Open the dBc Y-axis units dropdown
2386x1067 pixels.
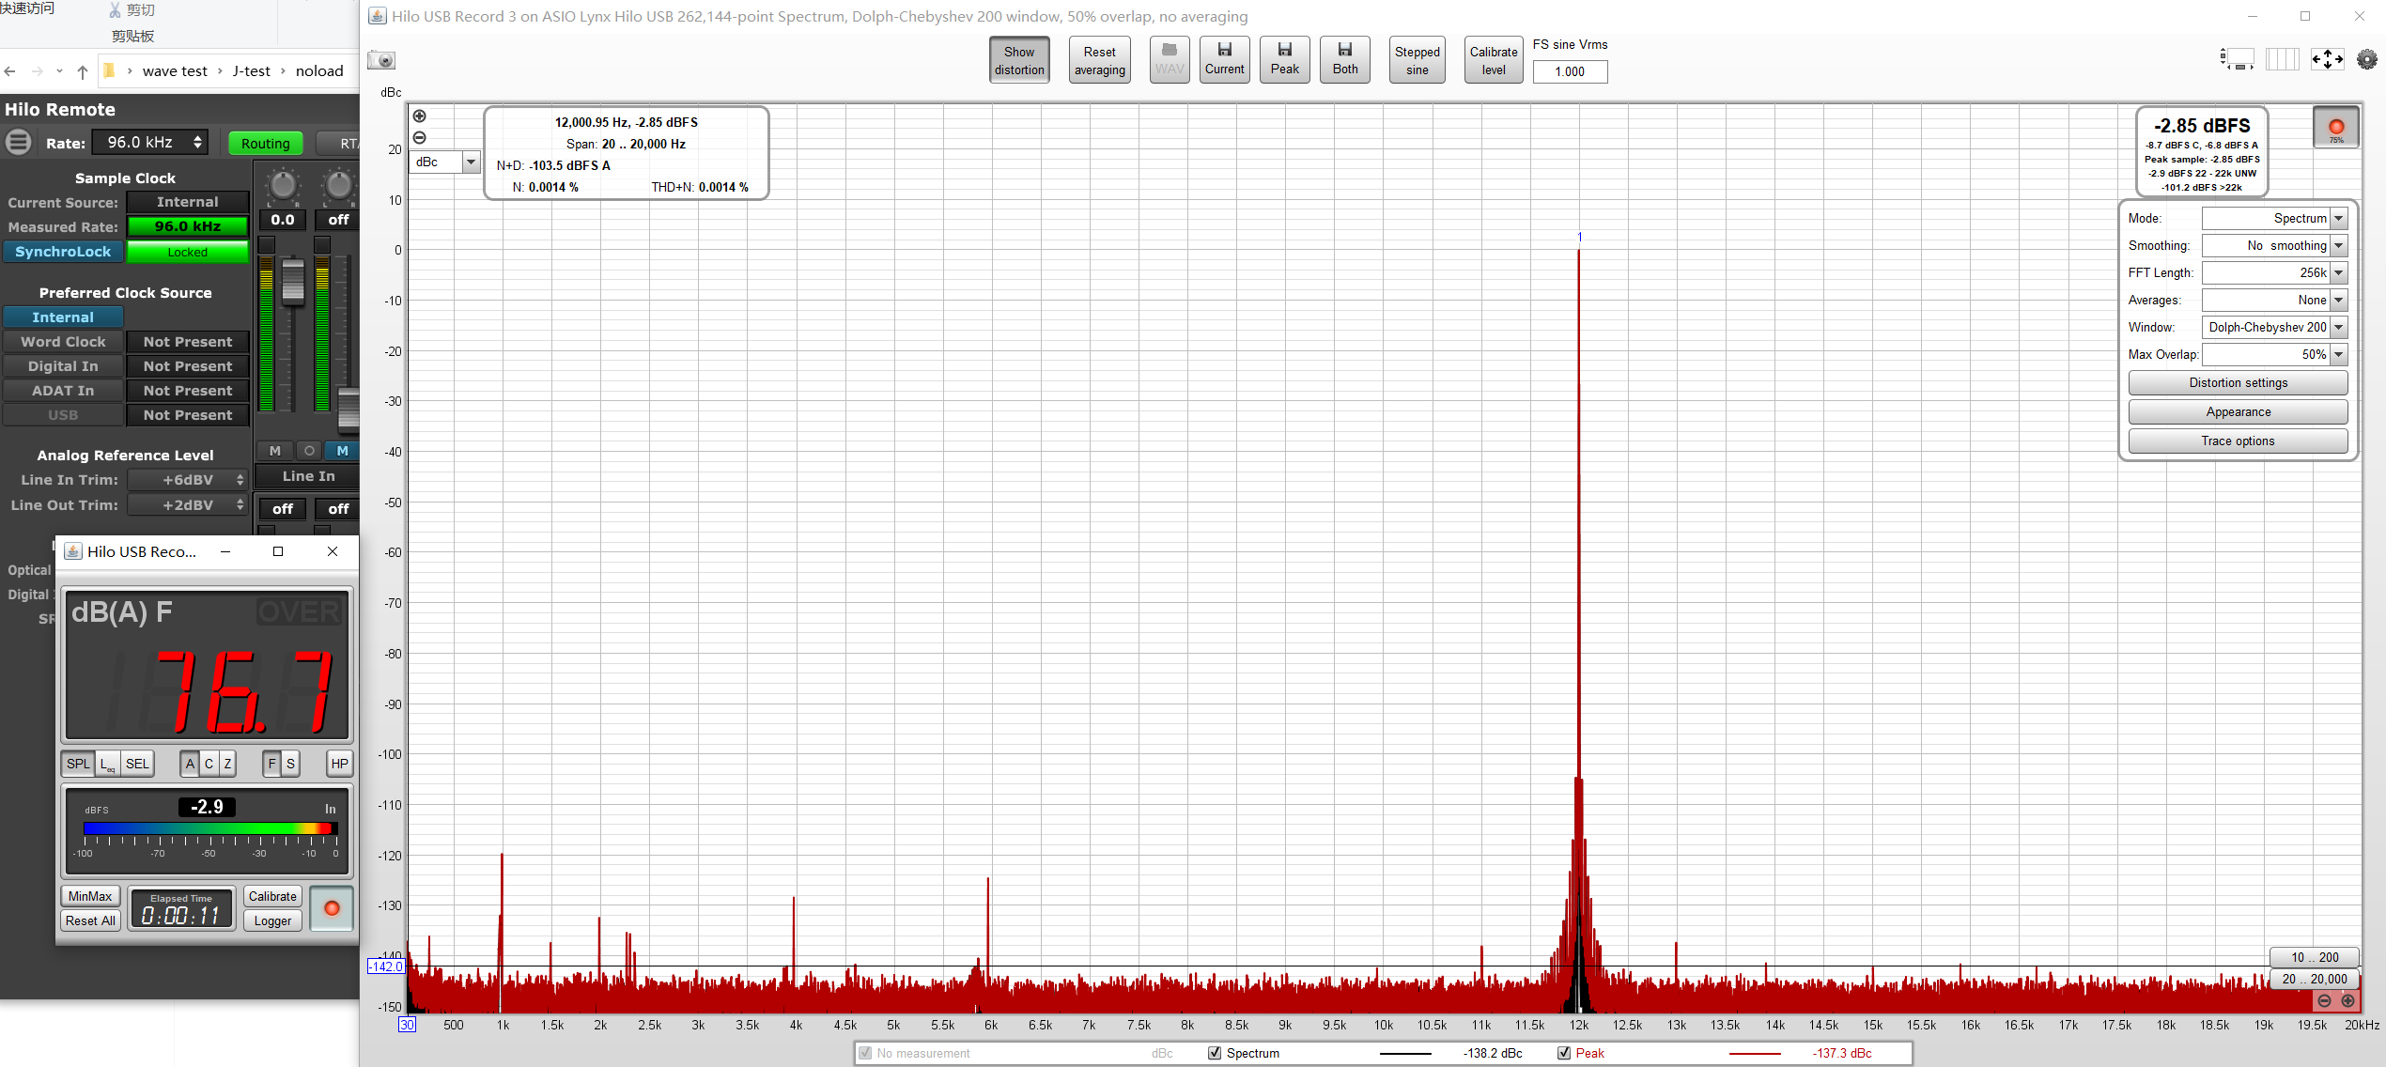[446, 162]
